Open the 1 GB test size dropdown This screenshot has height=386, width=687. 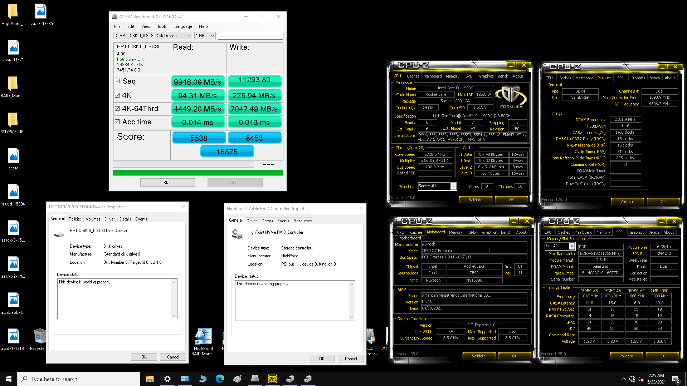coord(205,36)
